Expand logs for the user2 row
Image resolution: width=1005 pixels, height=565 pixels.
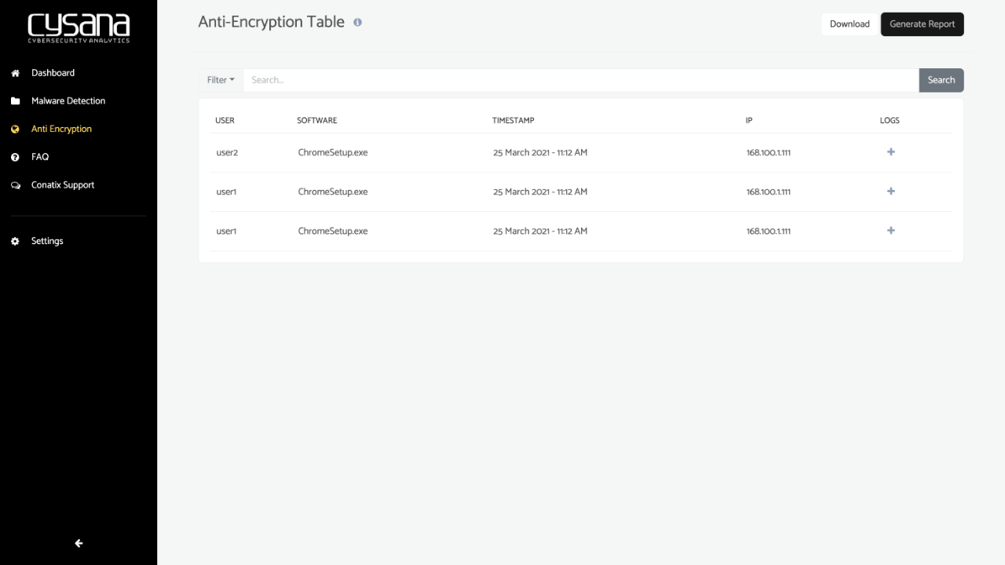[890, 152]
